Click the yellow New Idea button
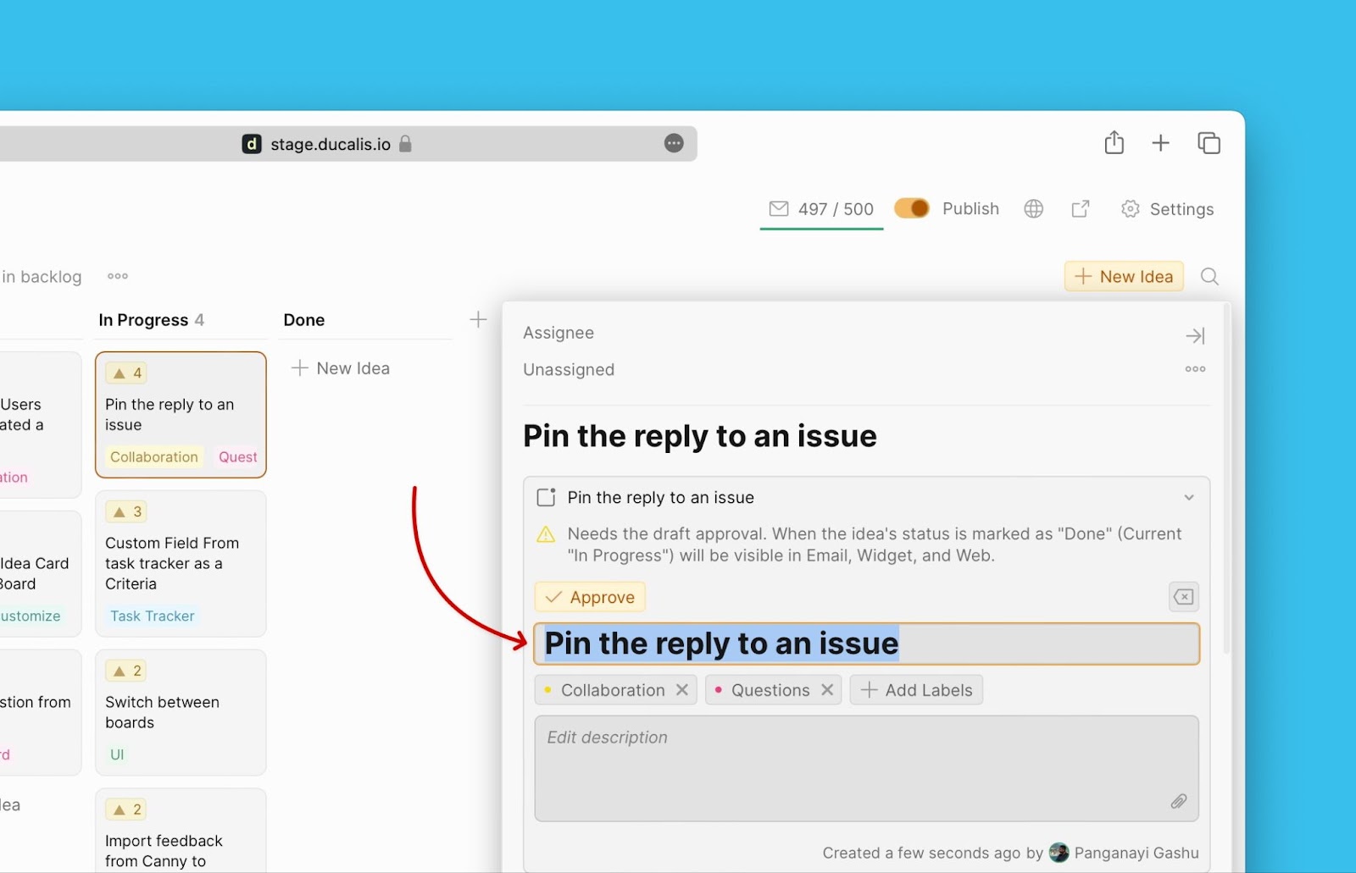This screenshot has width=1356, height=873. pyautogui.click(x=1123, y=277)
